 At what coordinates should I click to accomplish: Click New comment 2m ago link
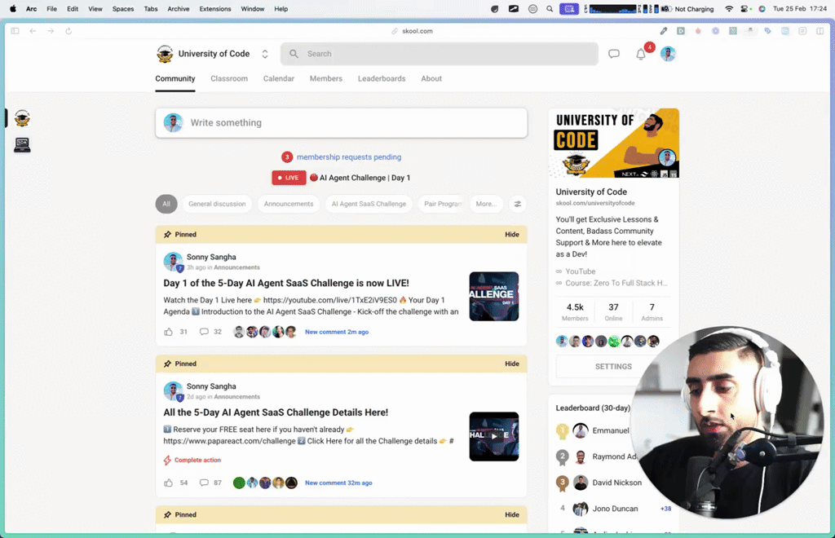point(337,332)
